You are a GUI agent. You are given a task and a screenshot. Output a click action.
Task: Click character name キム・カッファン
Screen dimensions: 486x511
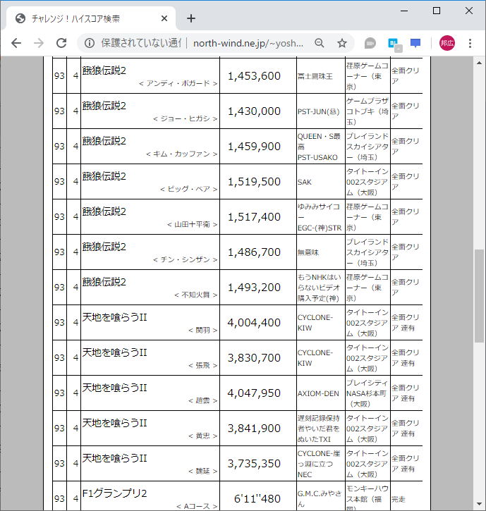pos(182,154)
